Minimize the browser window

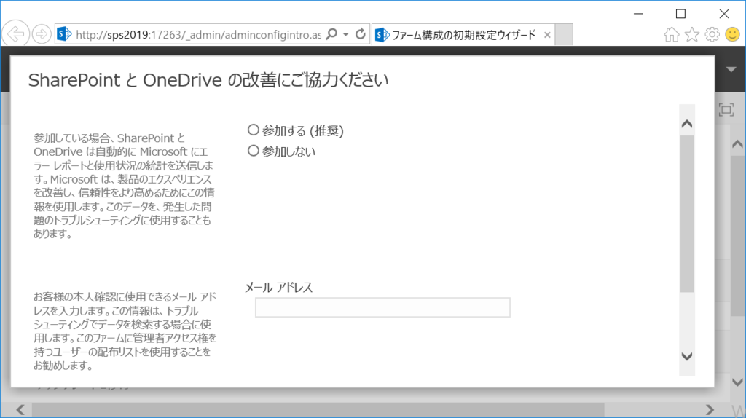point(638,14)
